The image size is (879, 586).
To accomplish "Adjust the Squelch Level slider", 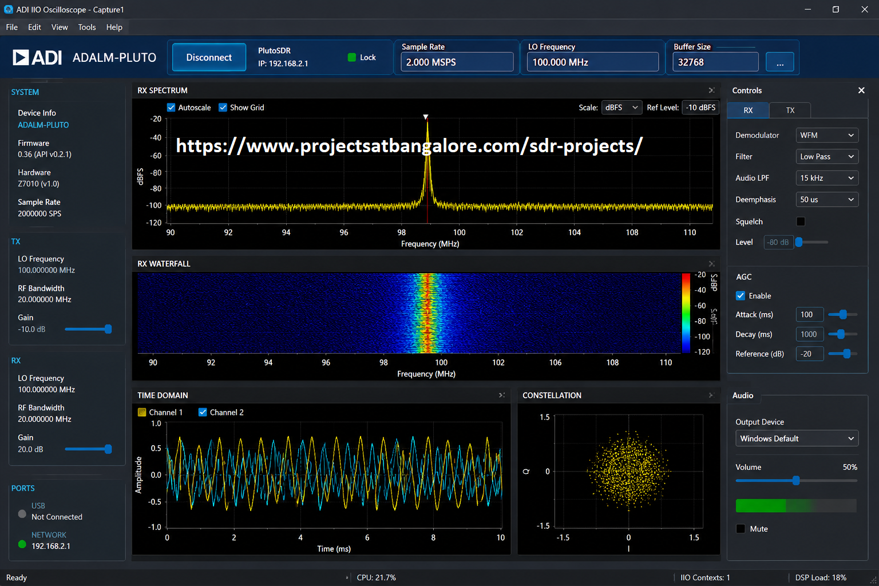I will pos(799,242).
